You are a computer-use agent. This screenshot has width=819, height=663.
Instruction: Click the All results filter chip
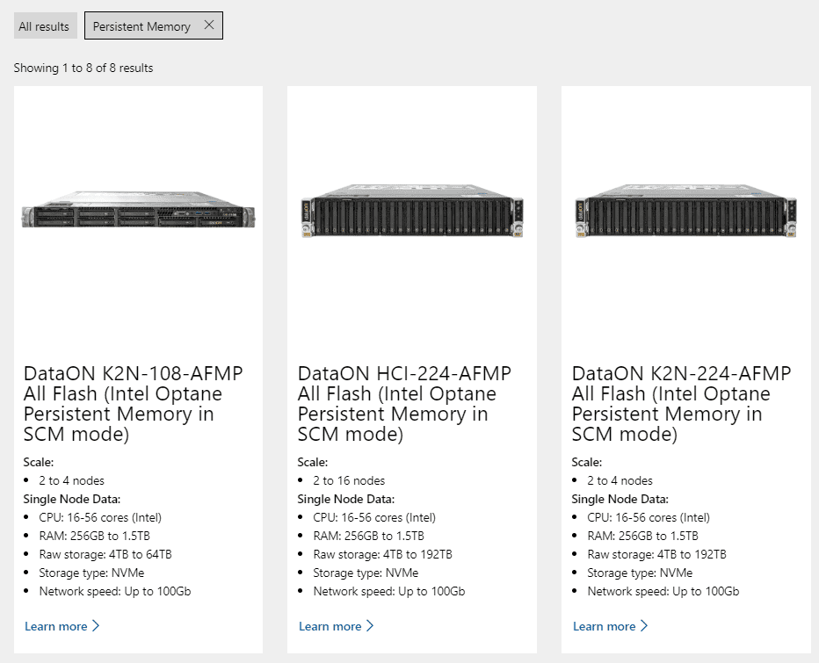point(45,26)
